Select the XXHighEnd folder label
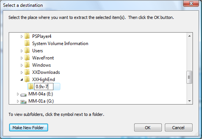Screen dimensions: 202x139 [x=44, y=80]
